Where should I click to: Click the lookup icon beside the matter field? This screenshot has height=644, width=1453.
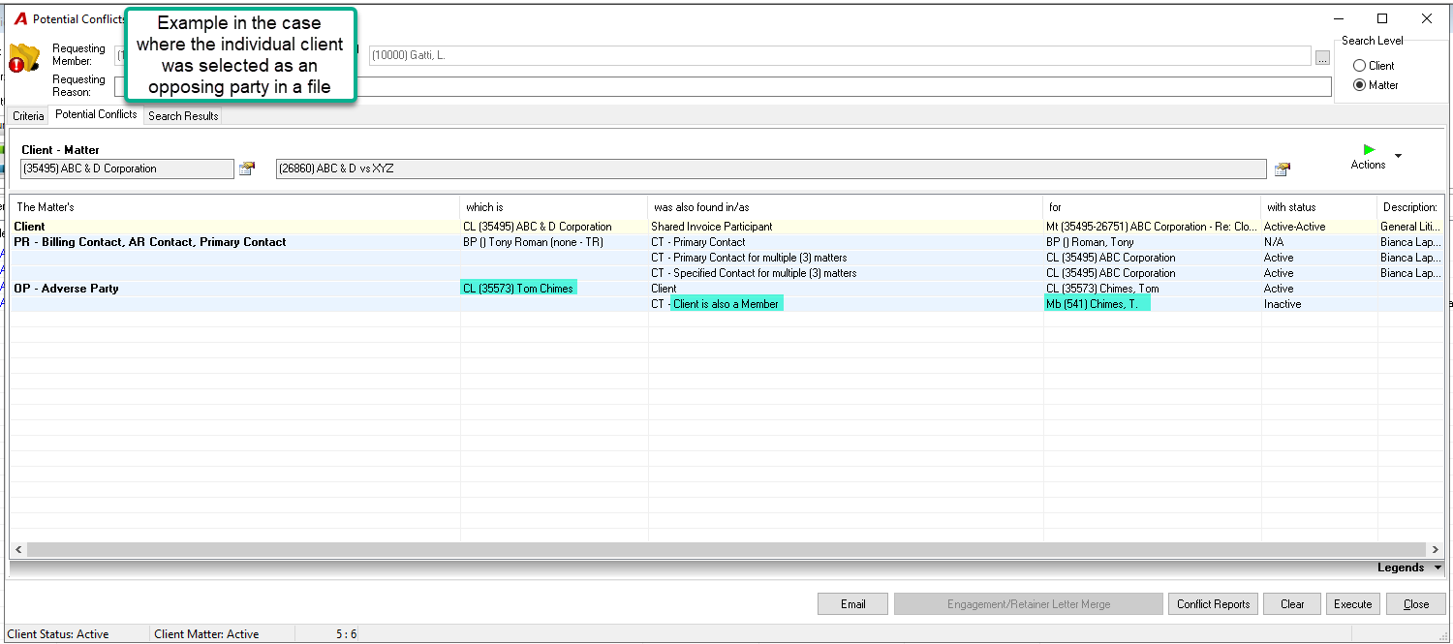1283,169
